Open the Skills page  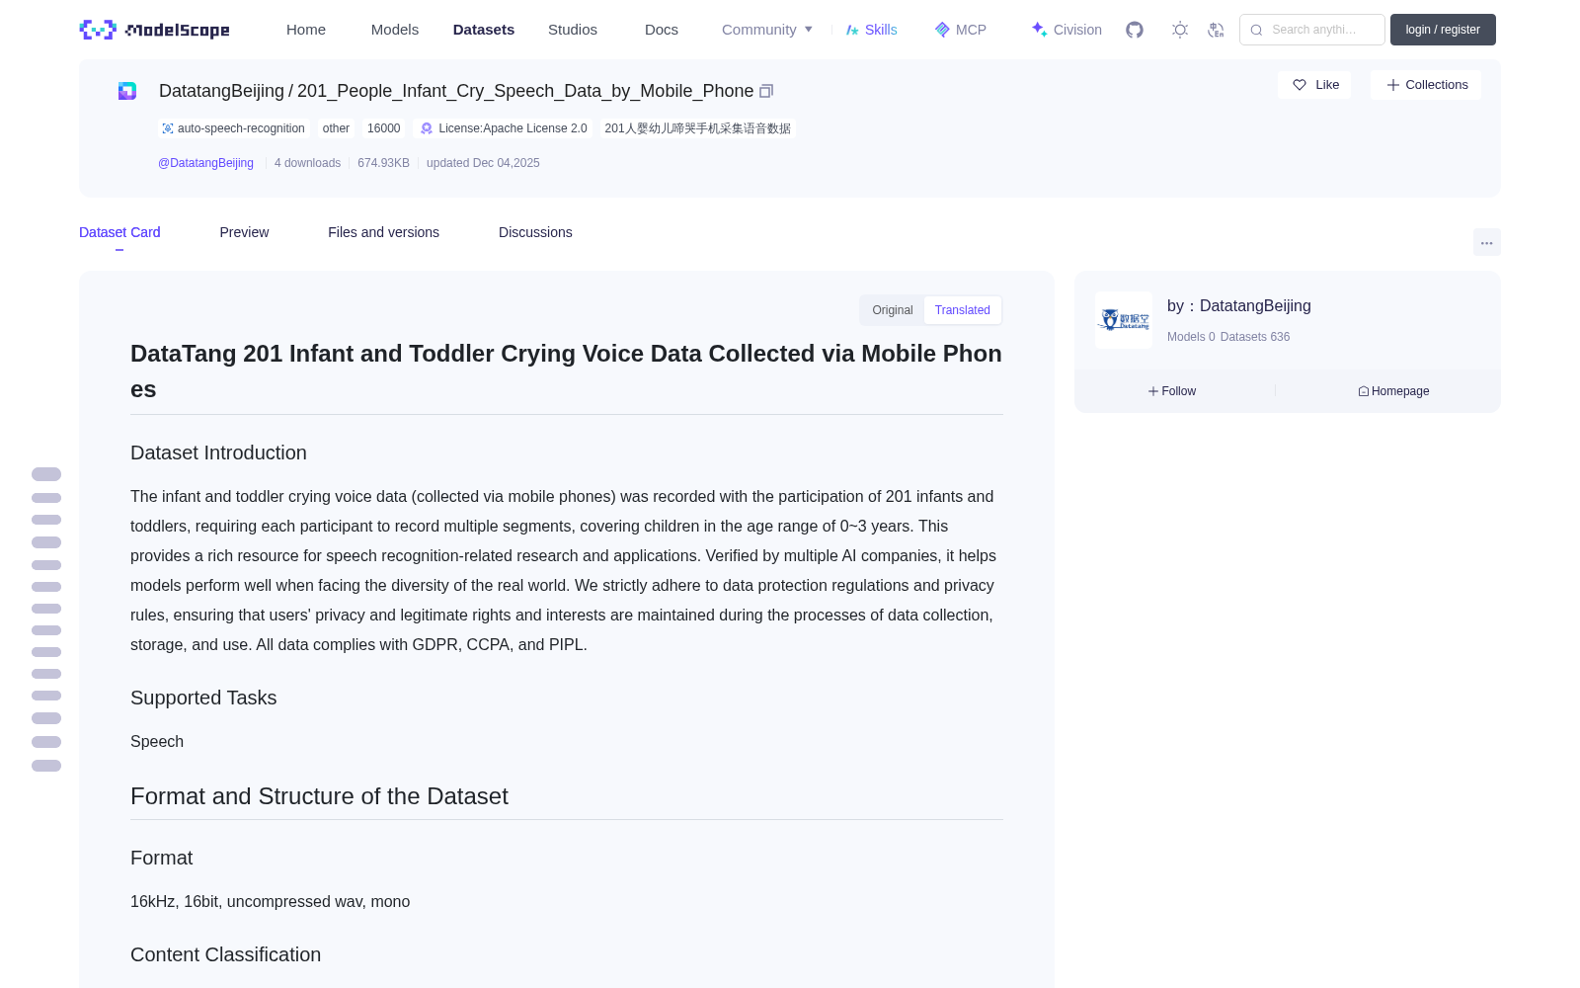(871, 30)
